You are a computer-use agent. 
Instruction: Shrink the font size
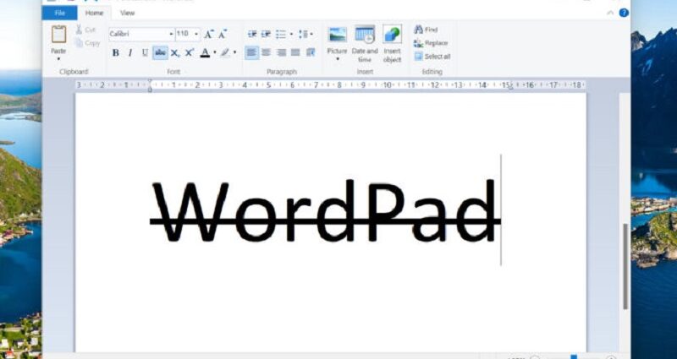pos(223,34)
